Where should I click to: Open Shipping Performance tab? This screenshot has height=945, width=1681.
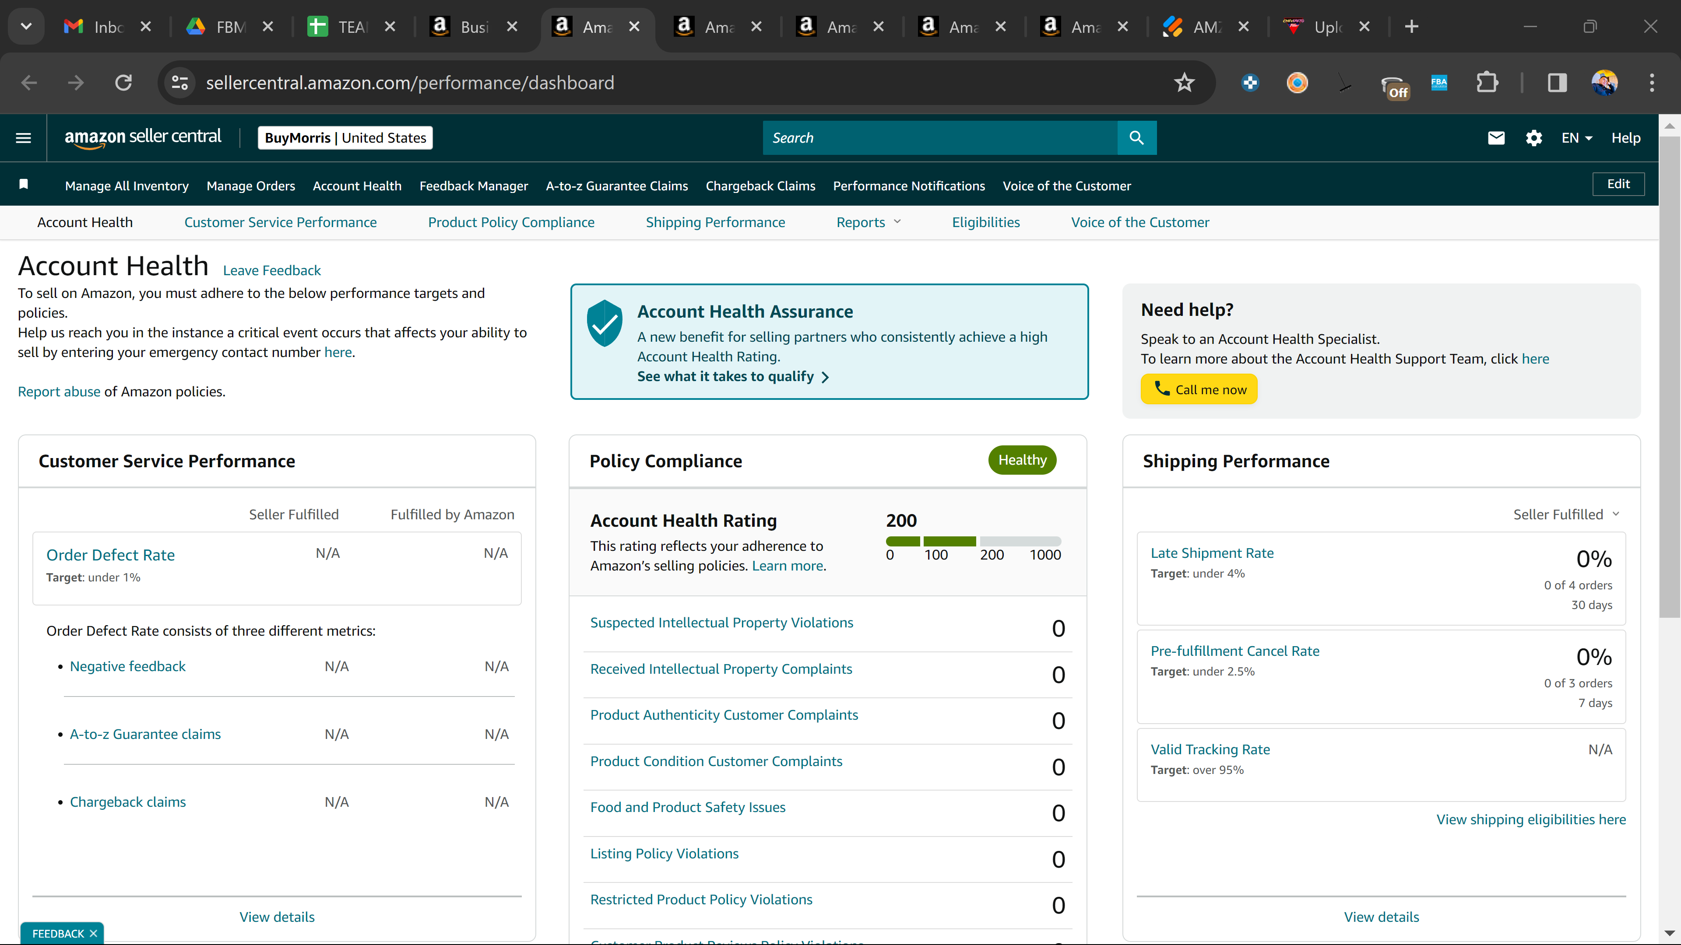[715, 222]
